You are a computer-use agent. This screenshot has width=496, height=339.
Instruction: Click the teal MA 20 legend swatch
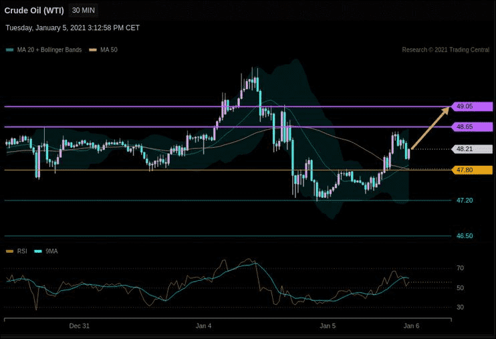[10, 49]
